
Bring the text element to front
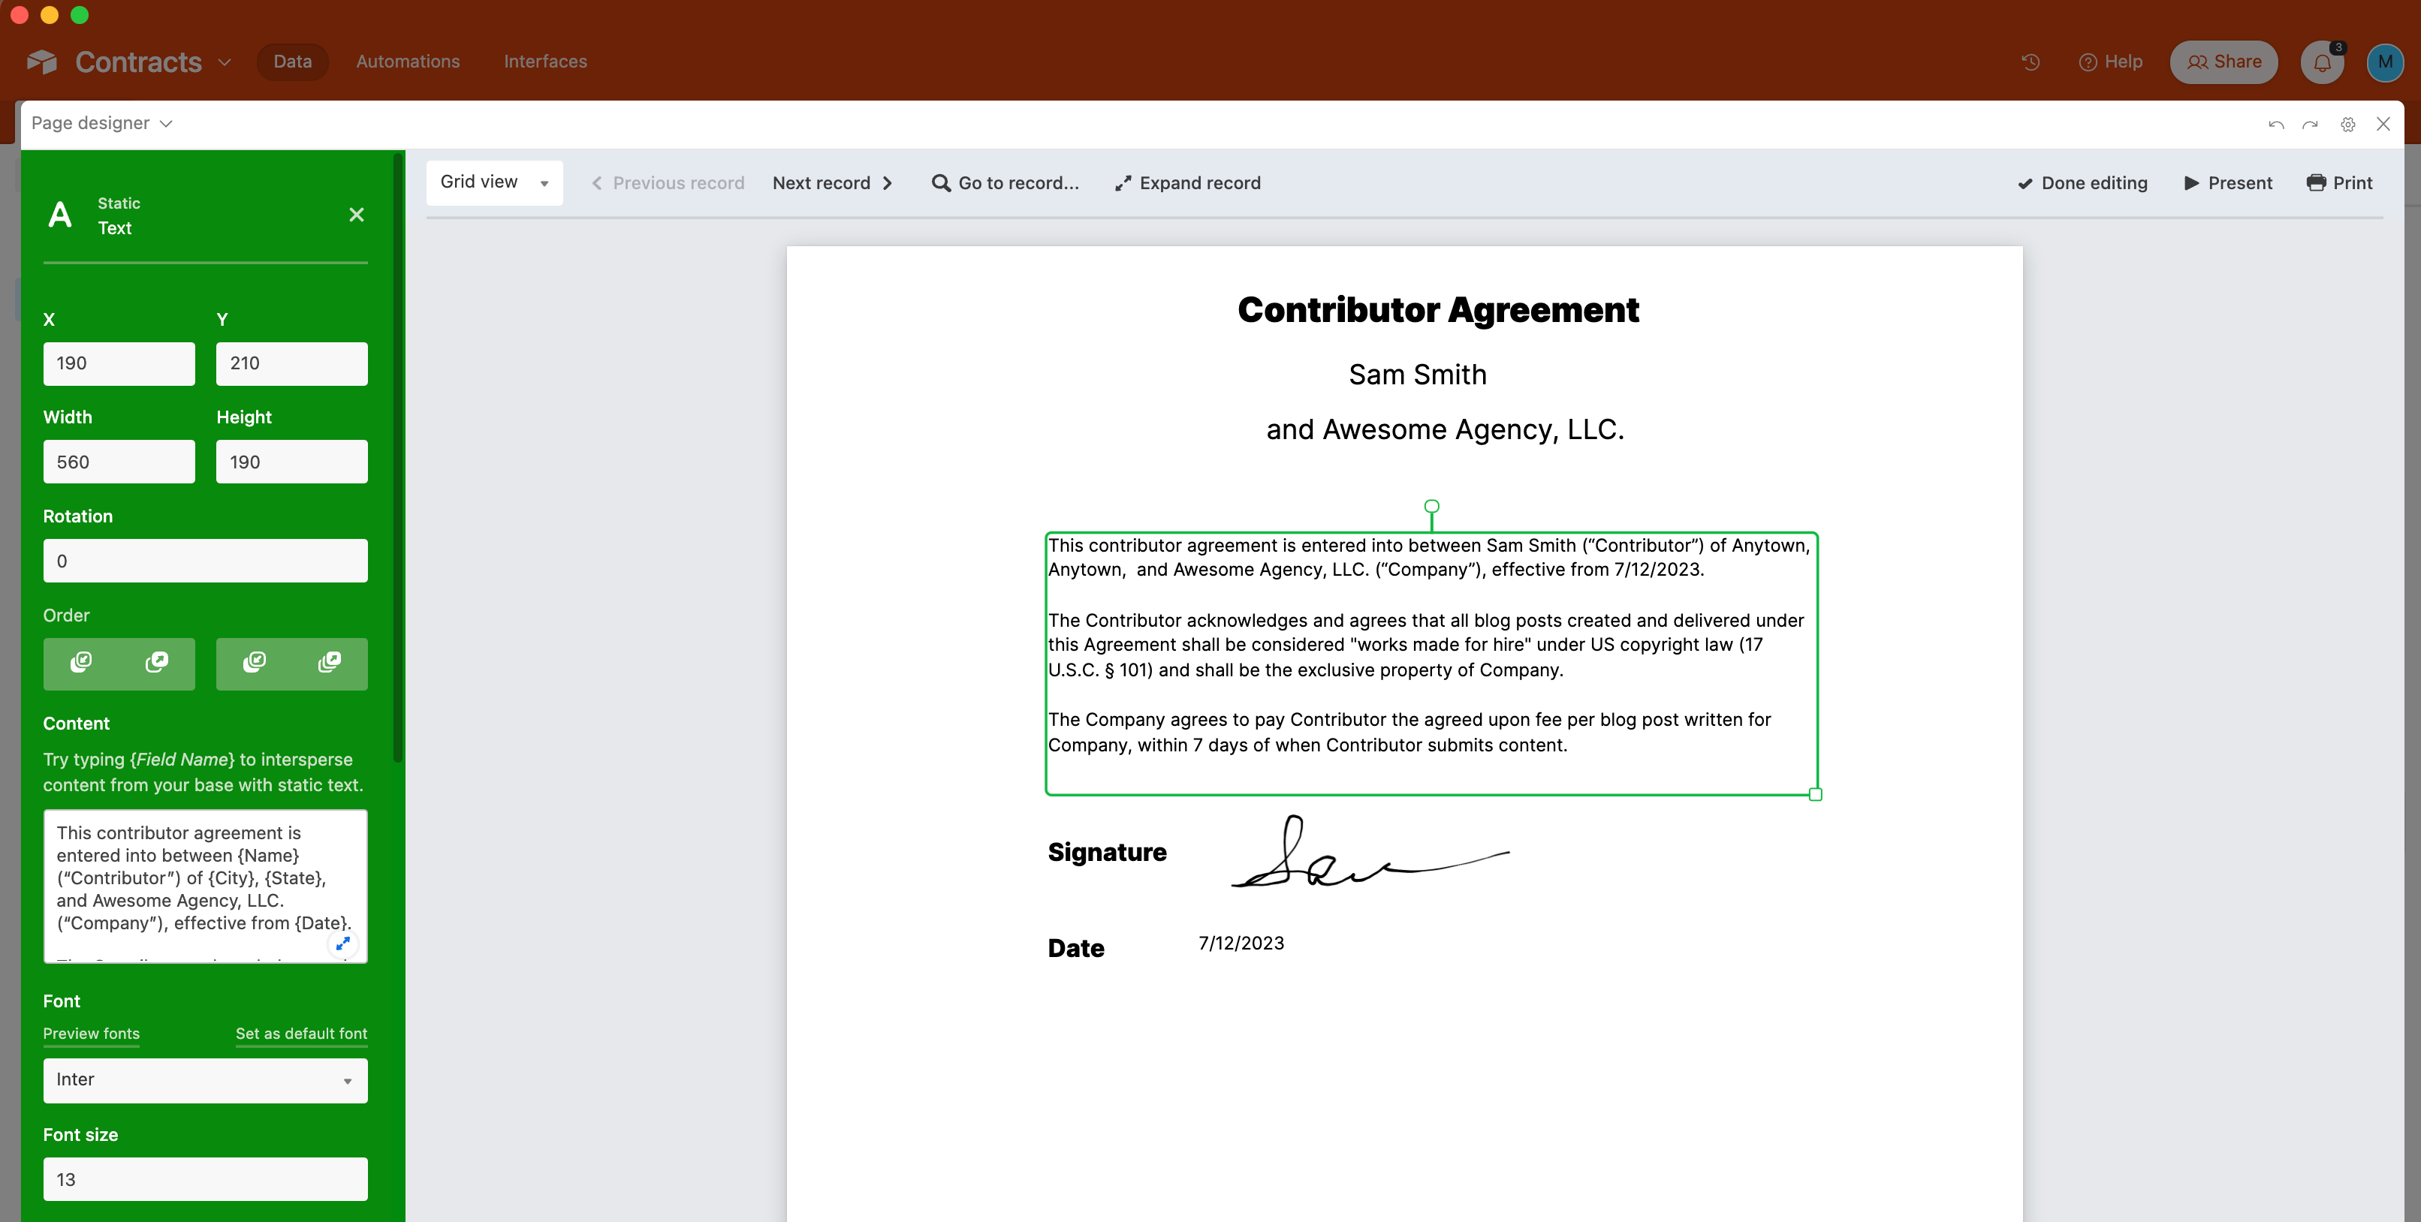[329, 663]
